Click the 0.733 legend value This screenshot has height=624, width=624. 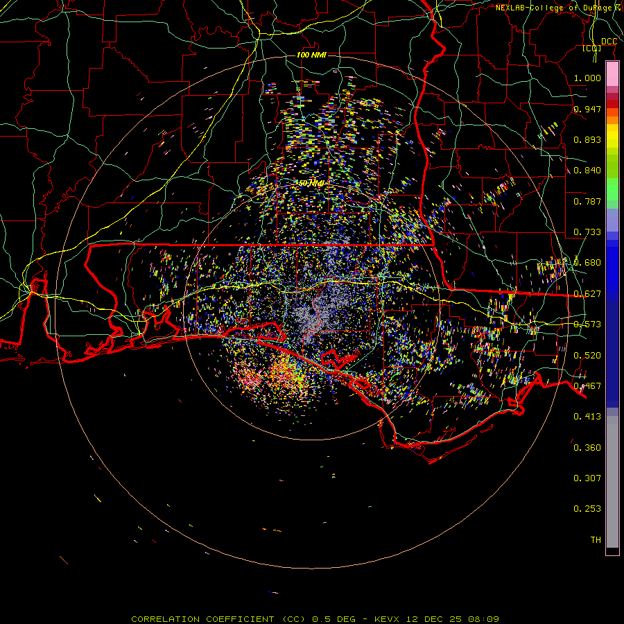(587, 232)
